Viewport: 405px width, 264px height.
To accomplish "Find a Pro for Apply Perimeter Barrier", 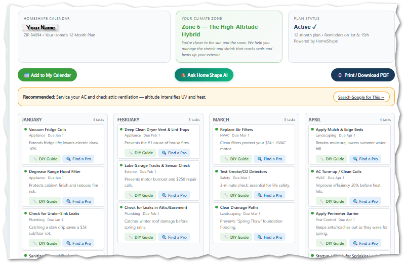I will (365, 243).
